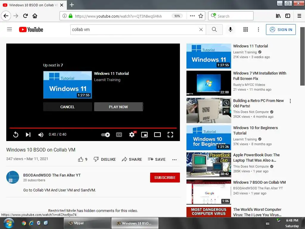Enable miniplayer mode
The width and height of the screenshot is (305, 229).
[144, 134]
